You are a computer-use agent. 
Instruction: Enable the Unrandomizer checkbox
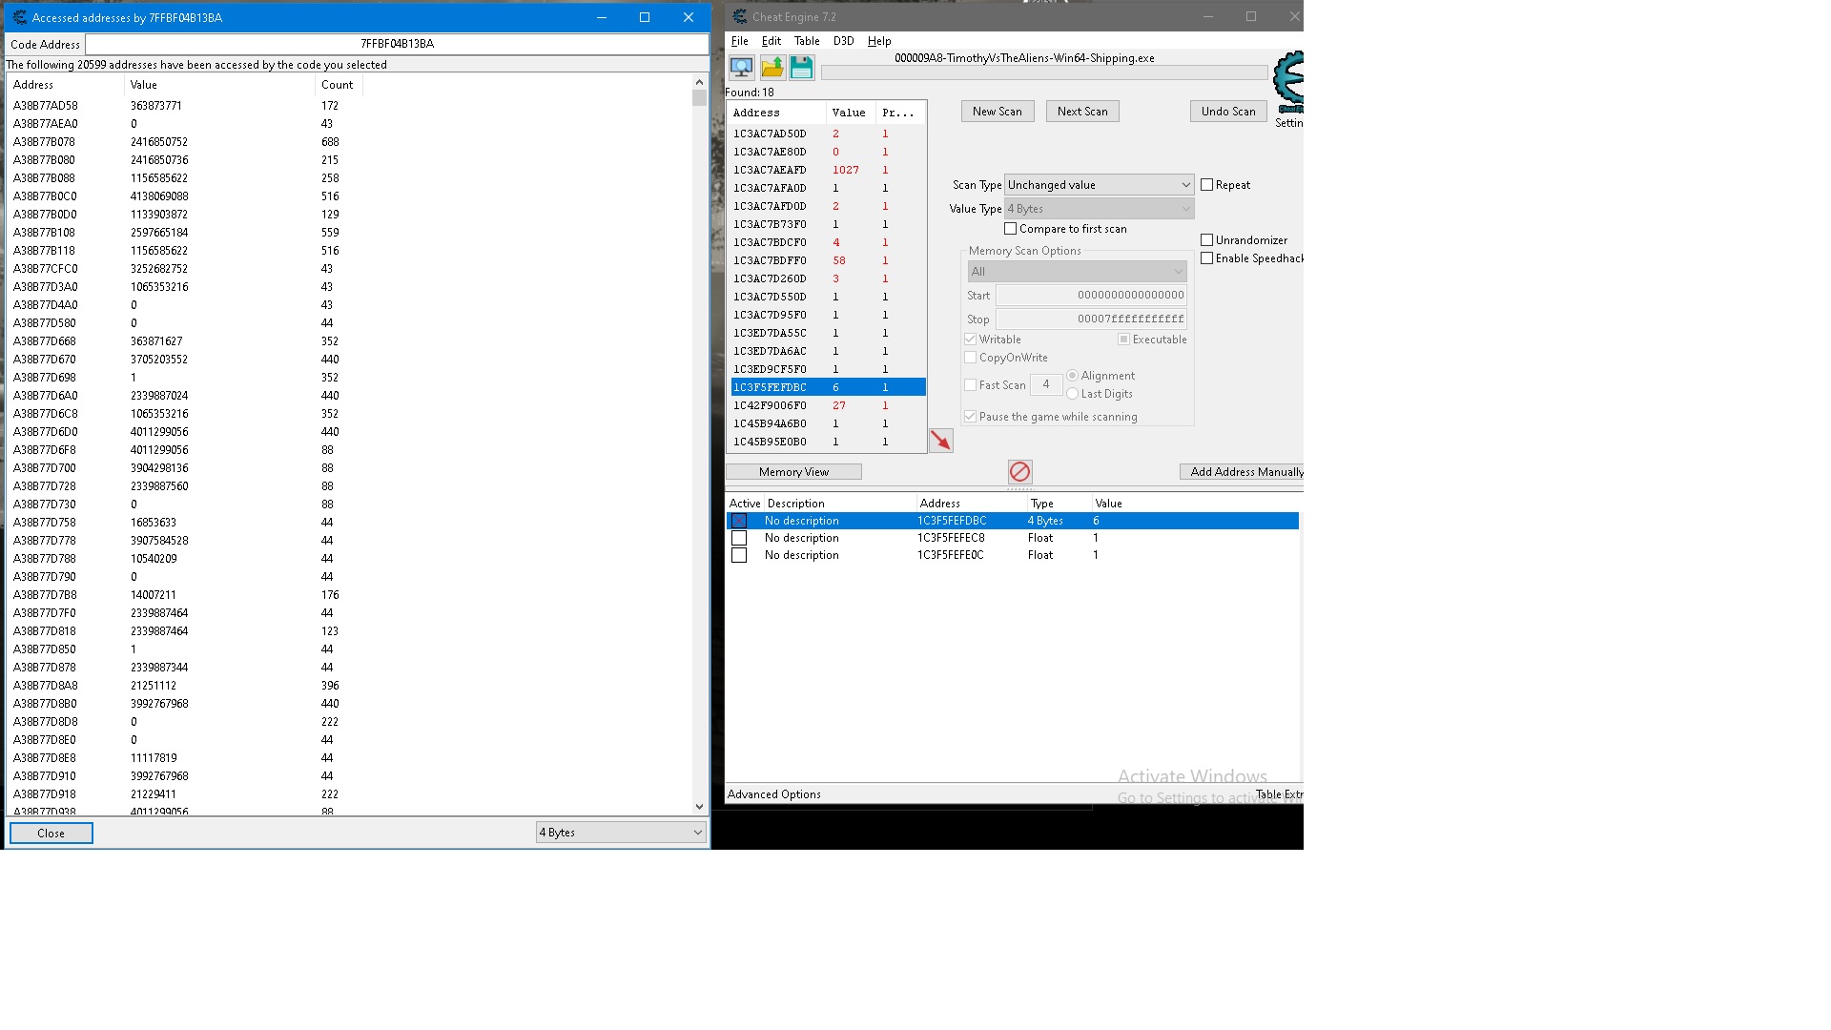coord(1207,240)
